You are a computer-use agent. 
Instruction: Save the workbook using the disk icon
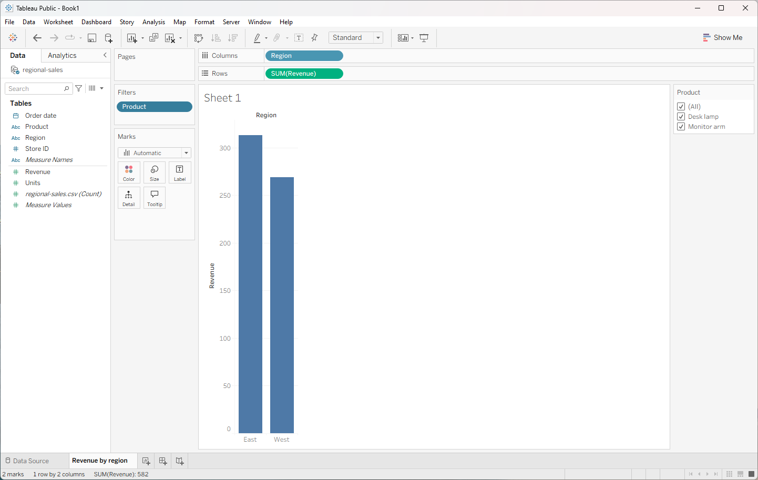point(92,38)
